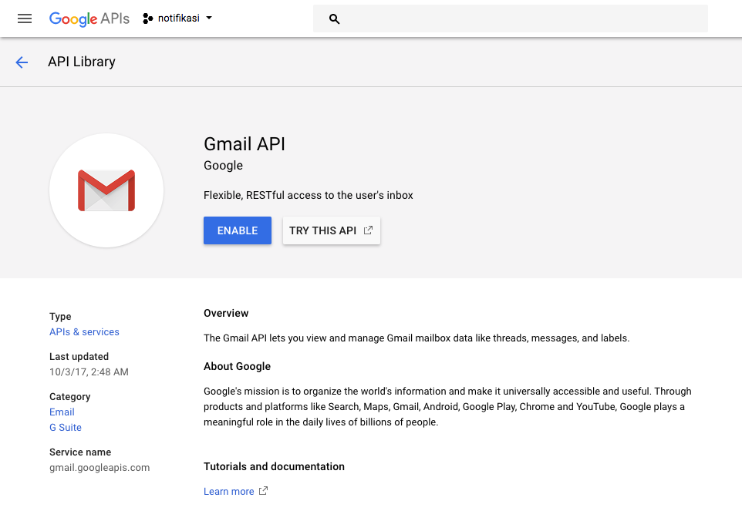Open the APIs & services link

pyautogui.click(x=84, y=332)
